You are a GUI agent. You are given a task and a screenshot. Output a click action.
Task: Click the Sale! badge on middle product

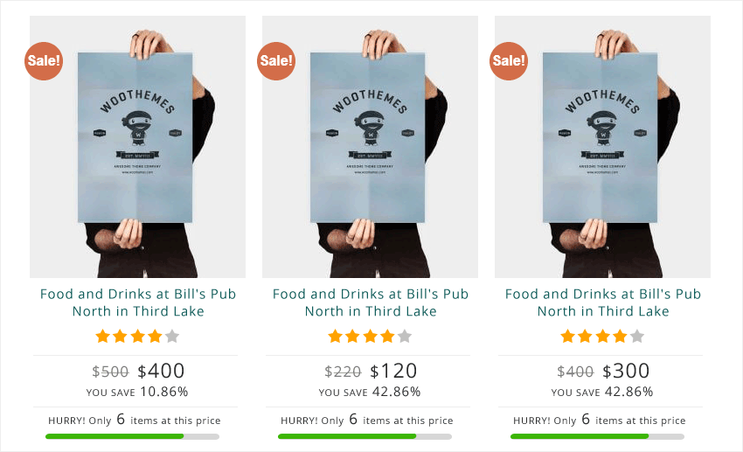coord(276,60)
